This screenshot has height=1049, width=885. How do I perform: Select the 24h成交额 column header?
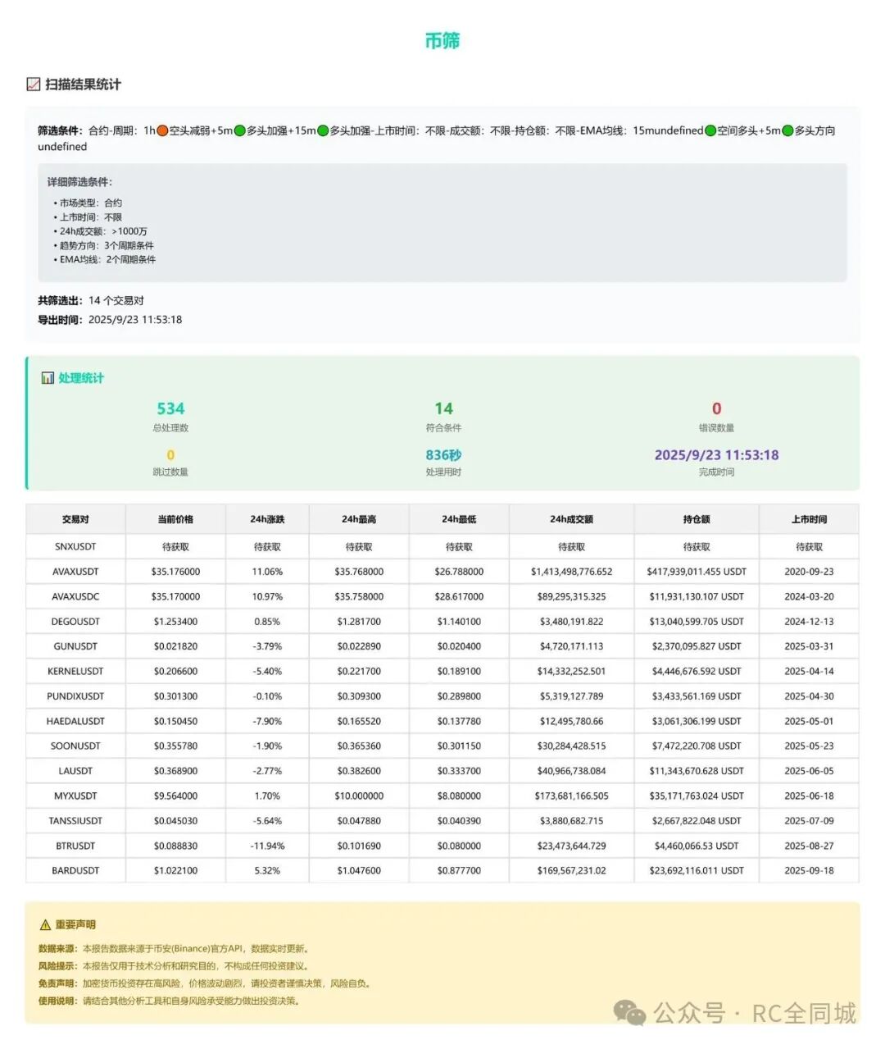click(571, 520)
